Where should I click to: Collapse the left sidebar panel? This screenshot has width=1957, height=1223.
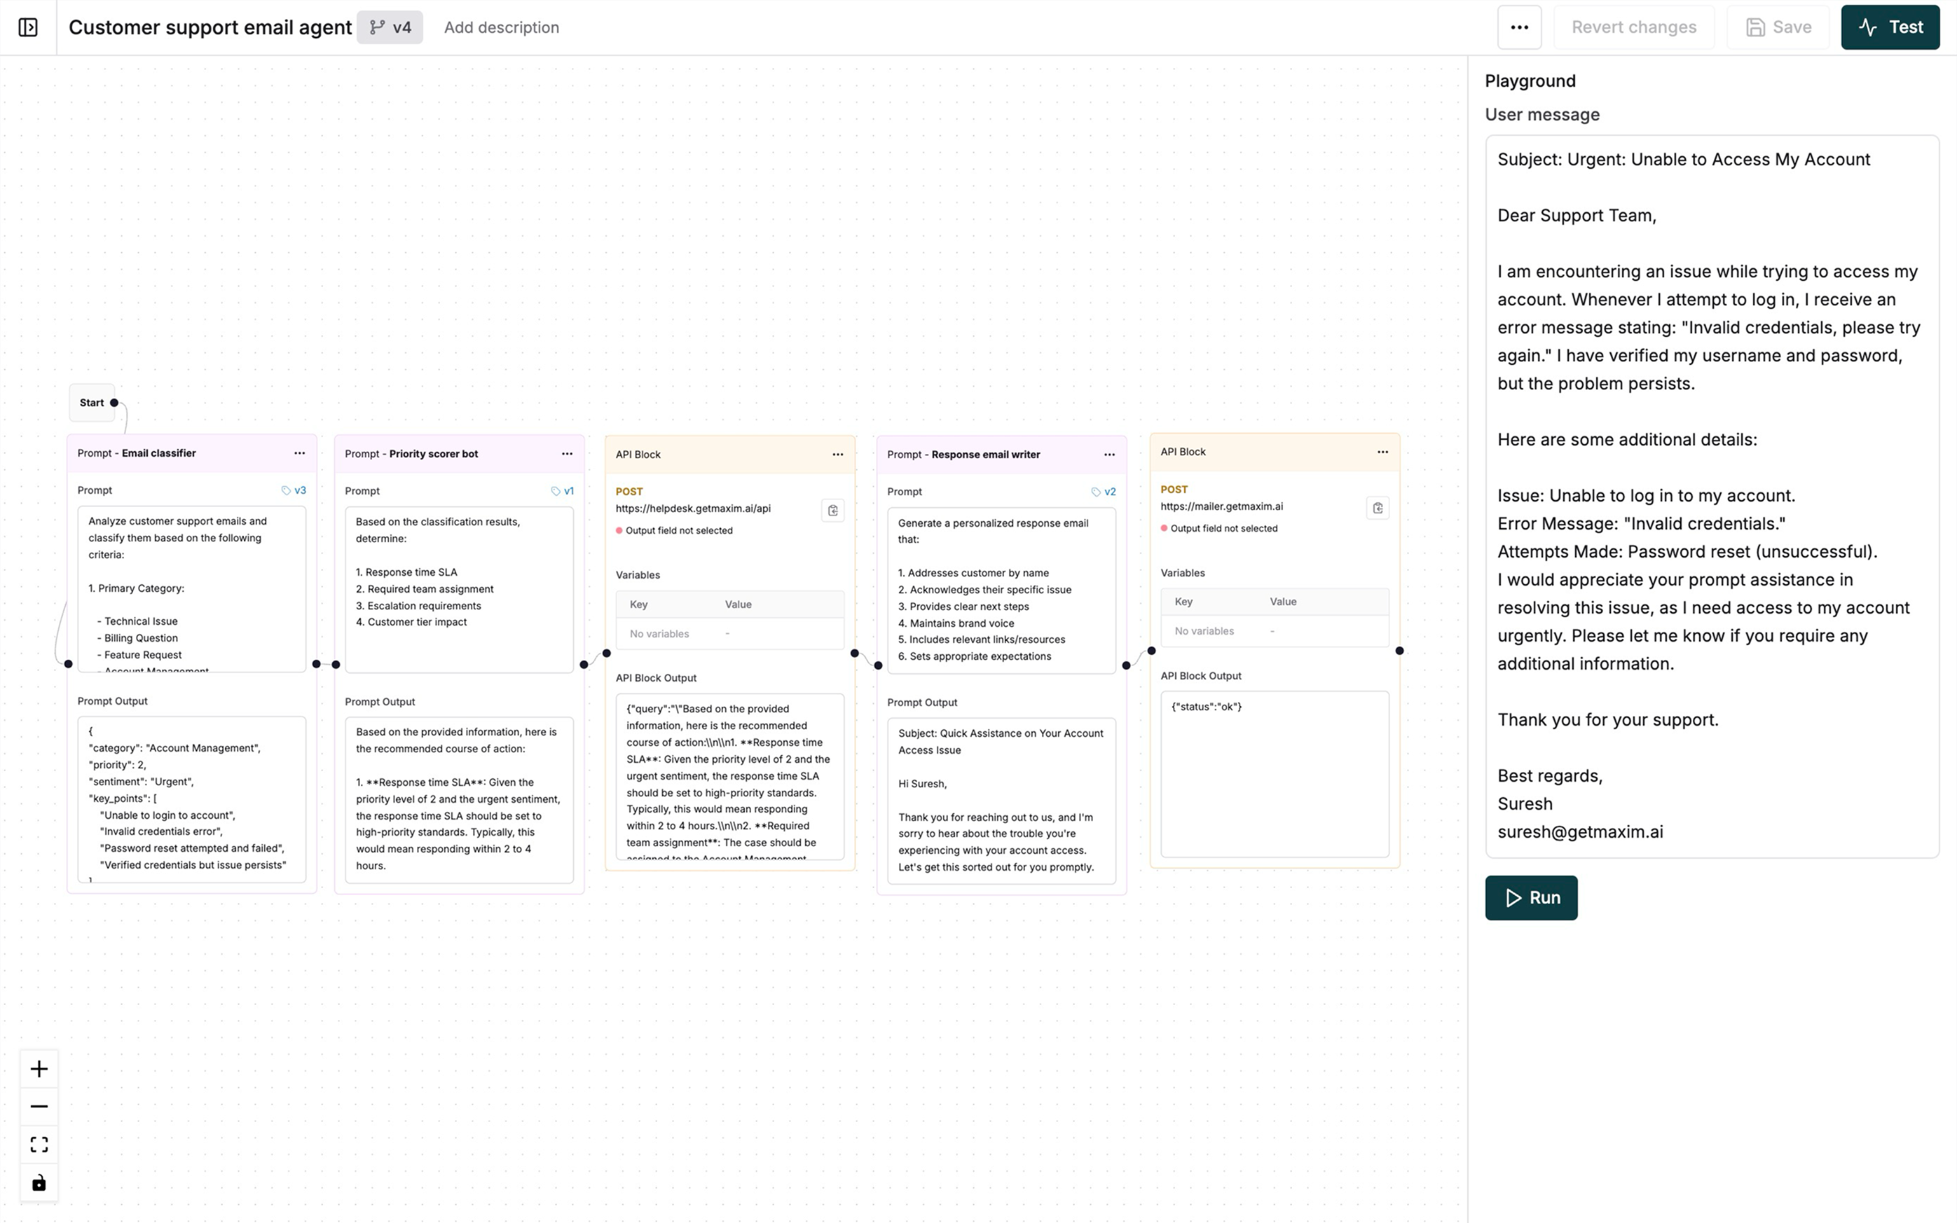[x=29, y=27]
